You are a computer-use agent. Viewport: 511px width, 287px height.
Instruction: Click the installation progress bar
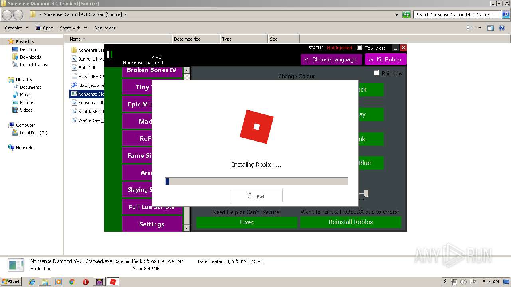coord(256,181)
